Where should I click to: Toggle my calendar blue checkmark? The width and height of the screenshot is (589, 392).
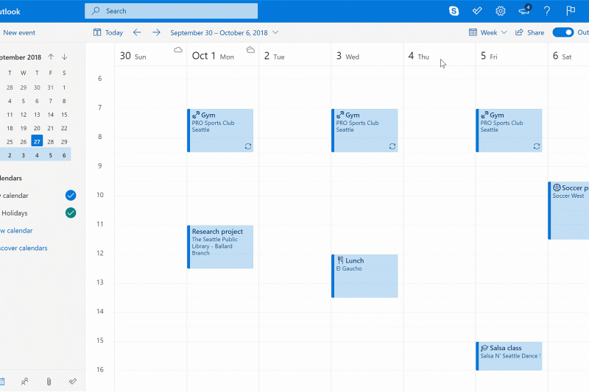71,196
